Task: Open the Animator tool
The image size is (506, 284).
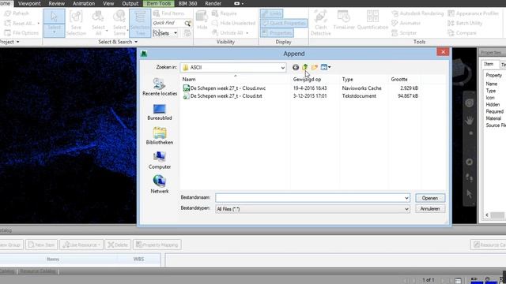Action: (x=406, y=23)
